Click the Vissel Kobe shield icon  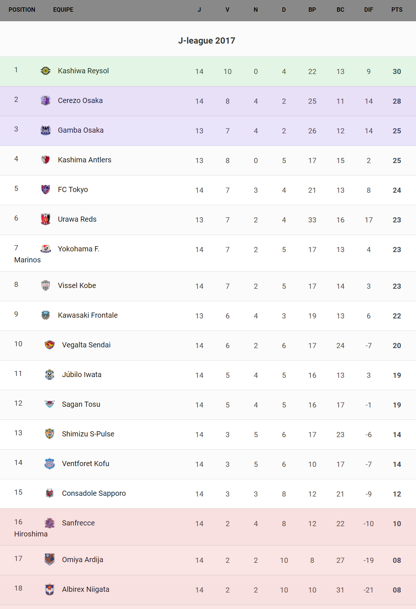click(x=45, y=285)
